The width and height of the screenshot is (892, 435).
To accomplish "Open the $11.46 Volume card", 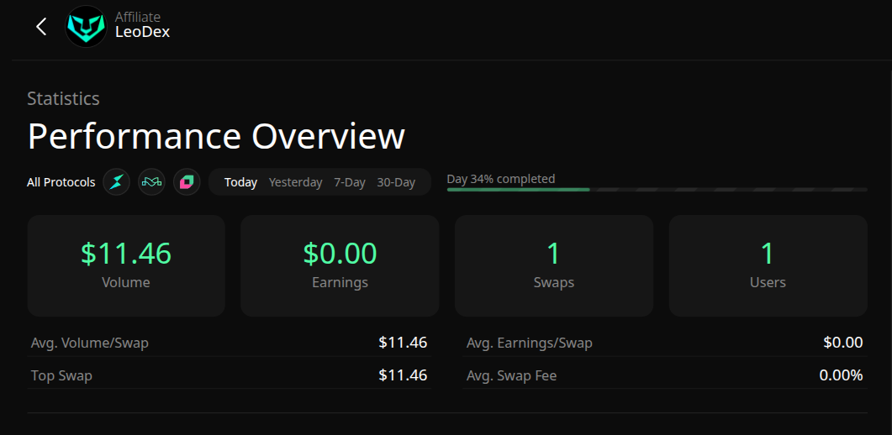I will pyautogui.click(x=126, y=265).
